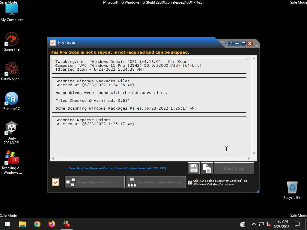Click the 'Computer: VM6' log line
Screen dimensions: 307x230
pos(128,66)
